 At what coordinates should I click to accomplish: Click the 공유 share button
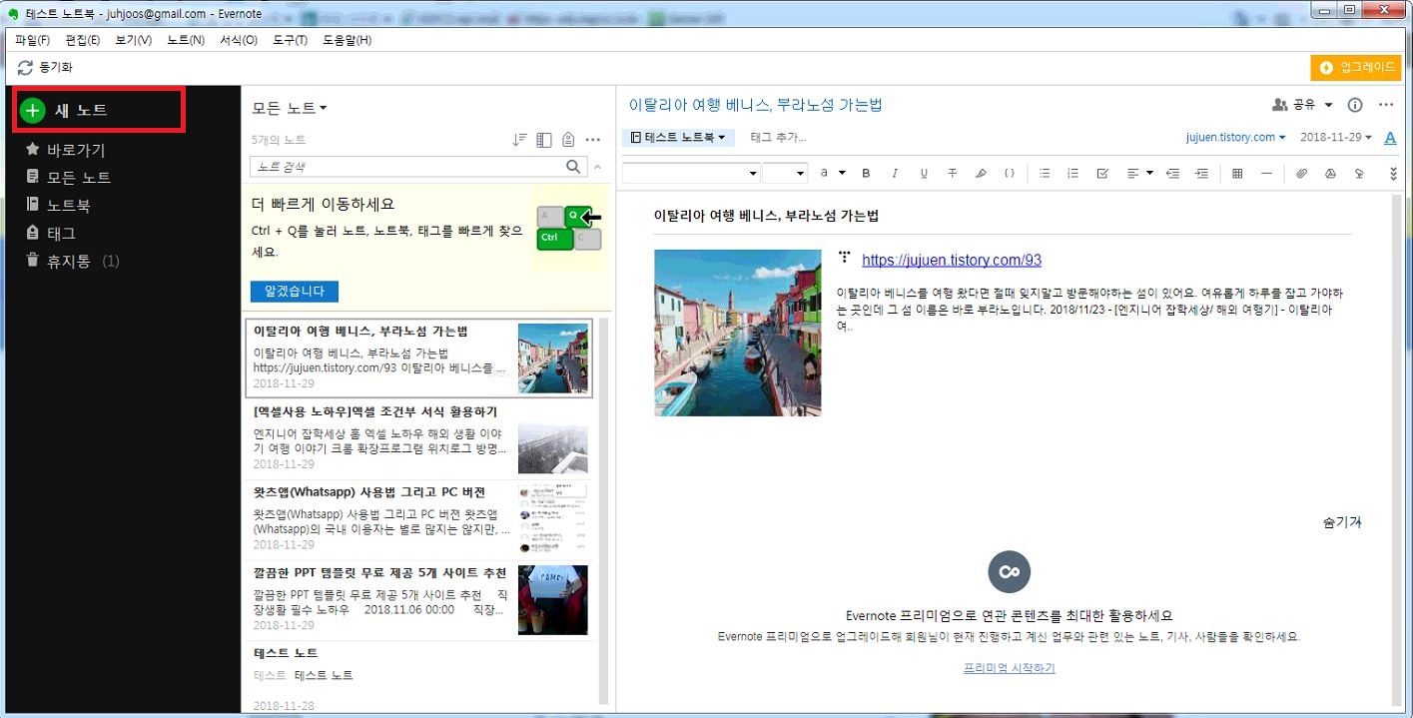[1294, 104]
